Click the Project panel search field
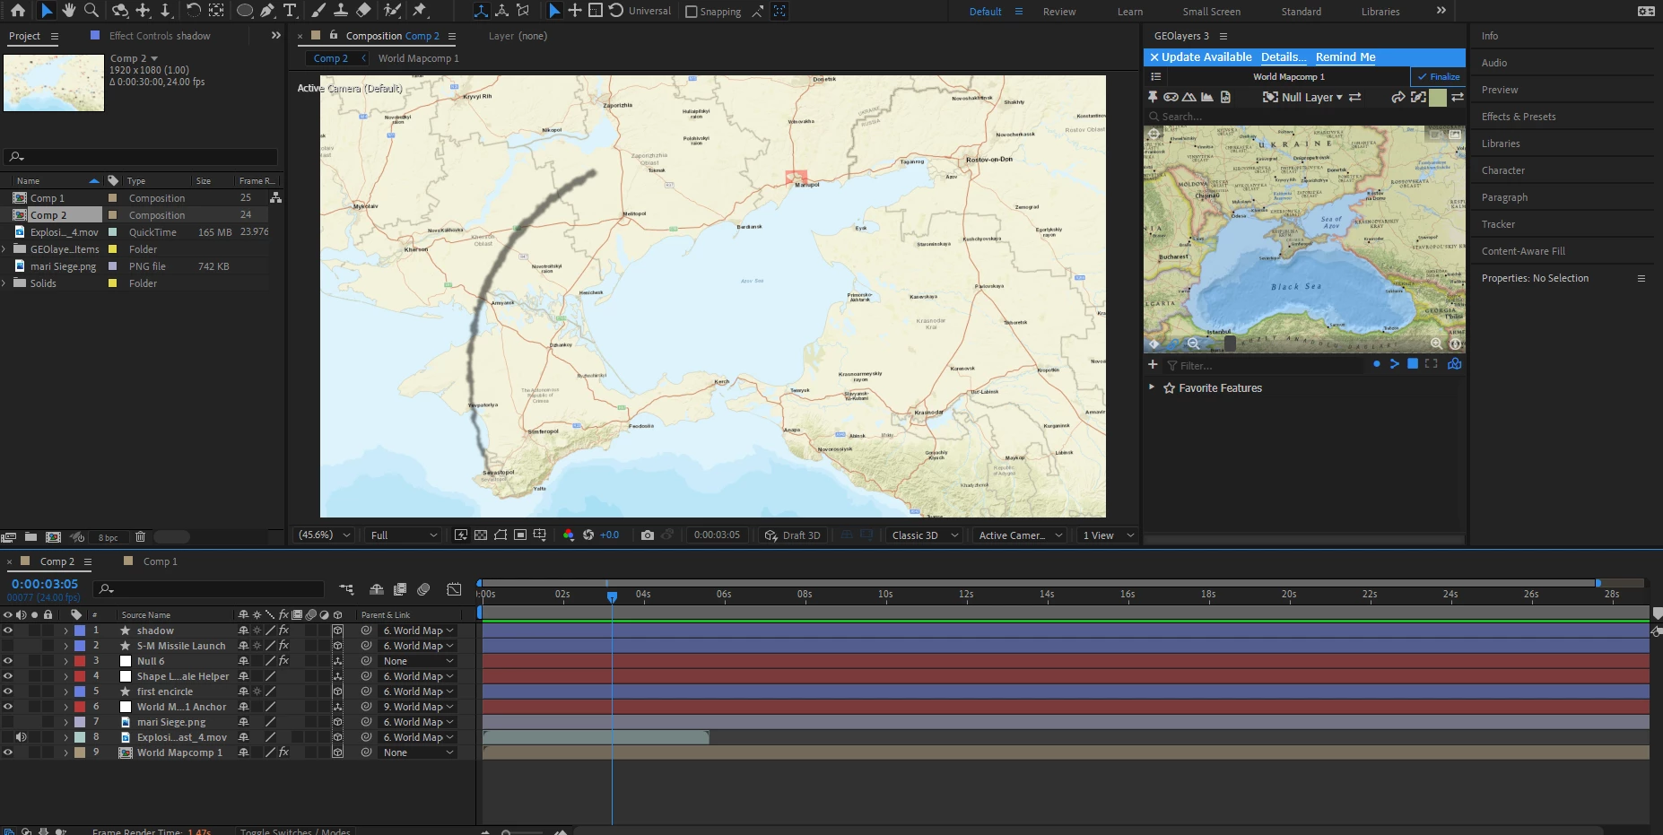1663x835 pixels. pyautogui.click(x=144, y=157)
